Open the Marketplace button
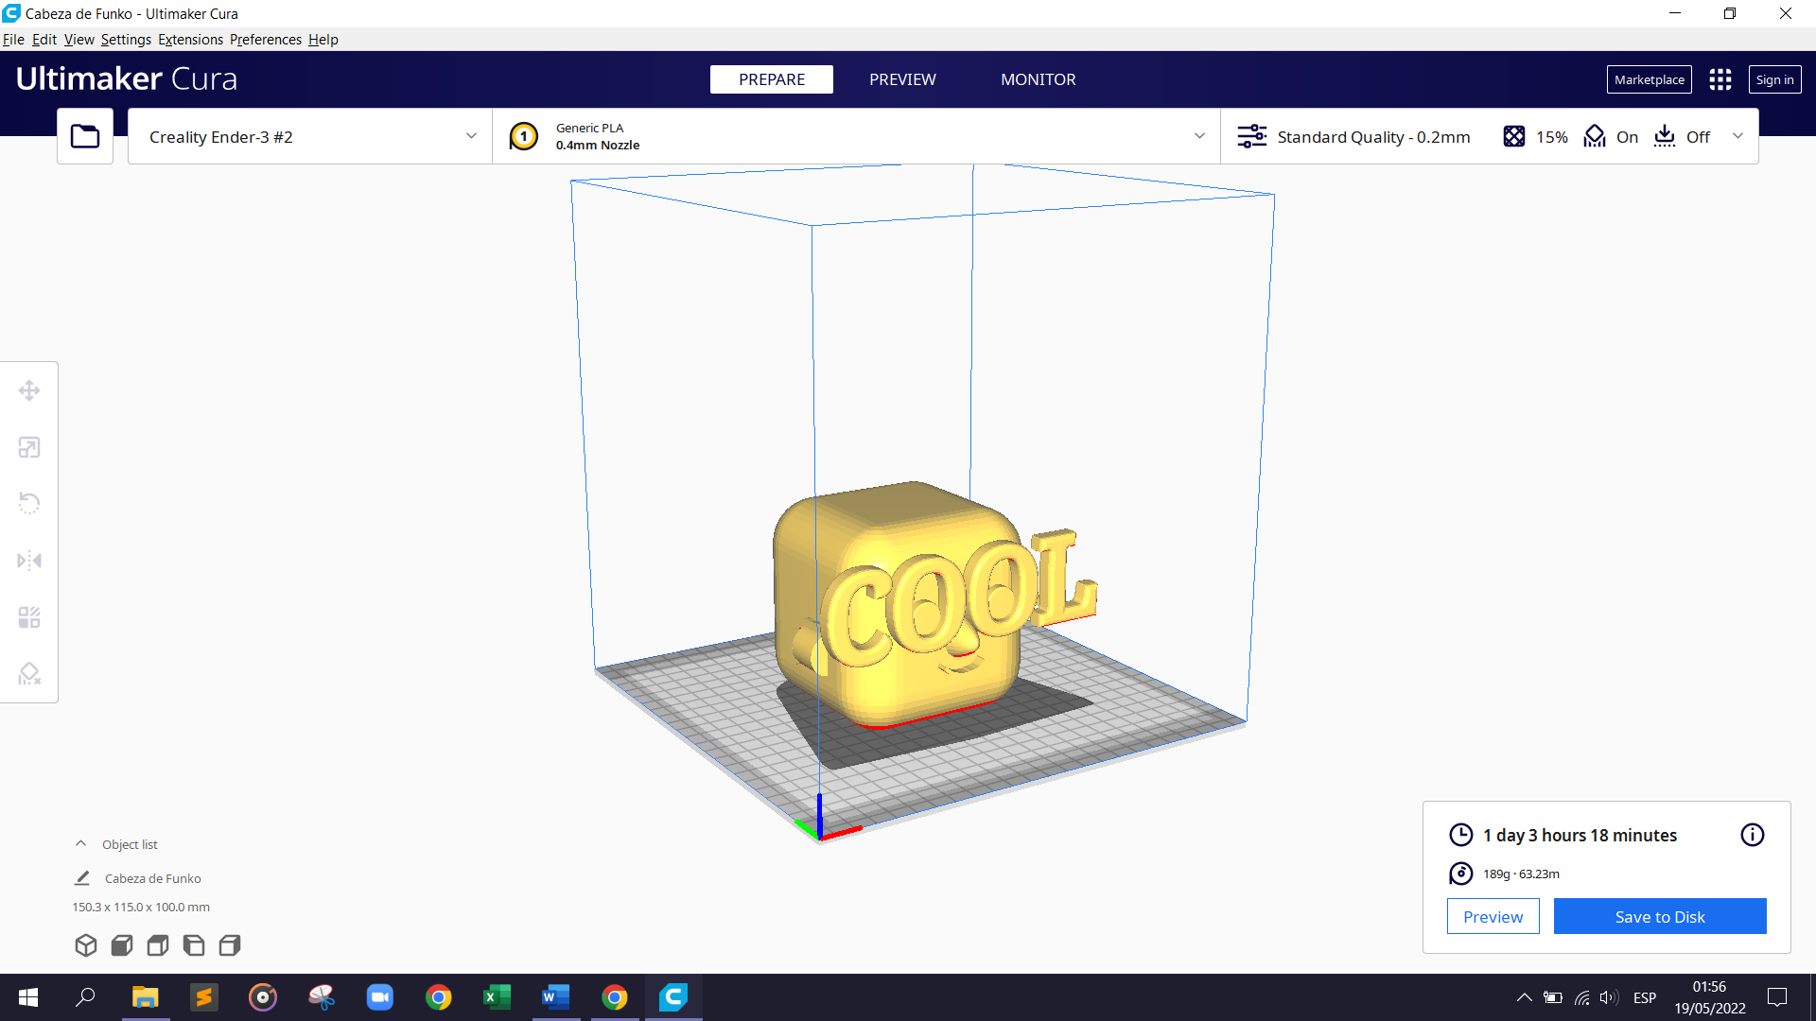1816x1021 pixels. [x=1649, y=79]
